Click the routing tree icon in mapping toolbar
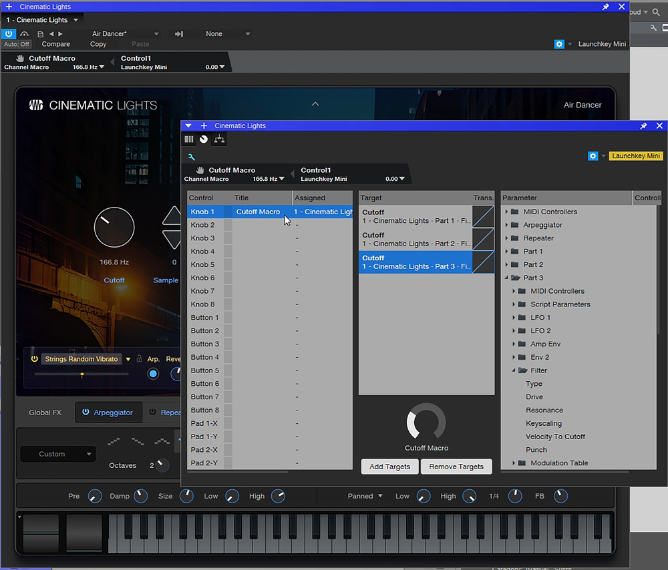668x570 pixels. click(x=219, y=139)
